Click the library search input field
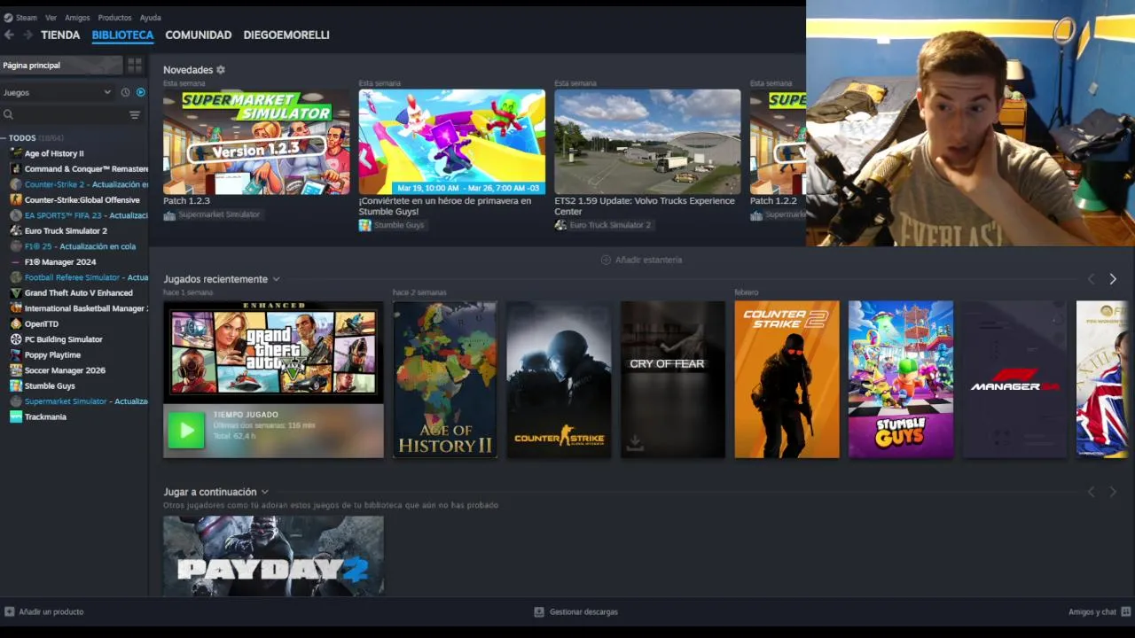Screen dimensions: 1135x638 click(x=71, y=114)
